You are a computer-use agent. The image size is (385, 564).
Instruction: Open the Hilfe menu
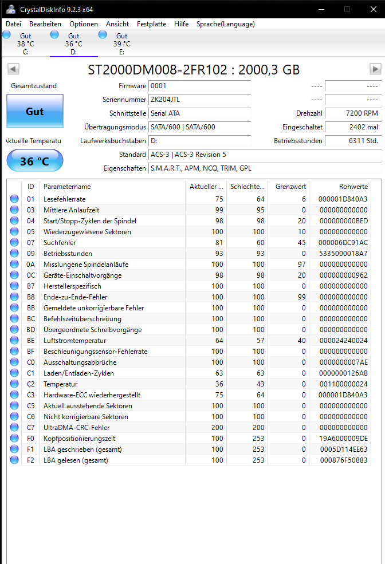tap(182, 24)
